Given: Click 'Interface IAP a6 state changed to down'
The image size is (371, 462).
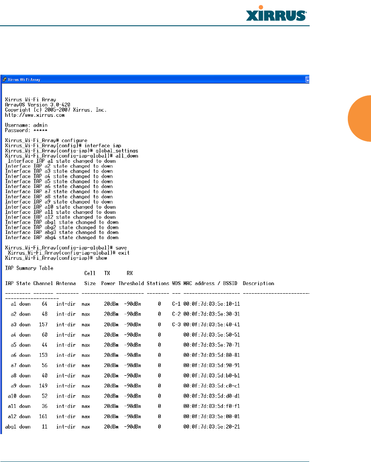Looking at the screenshot, I should pyautogui.click(x=59, y=186).
